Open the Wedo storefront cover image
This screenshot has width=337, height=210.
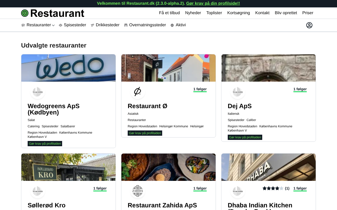(68, 68)
